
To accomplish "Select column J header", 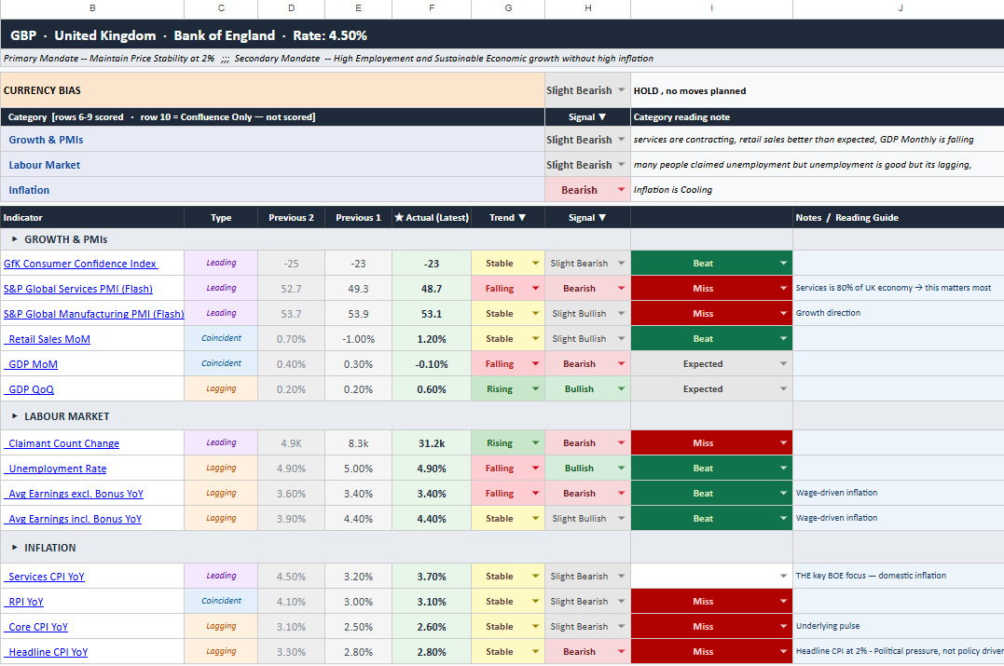I will (x=899, y=8).
